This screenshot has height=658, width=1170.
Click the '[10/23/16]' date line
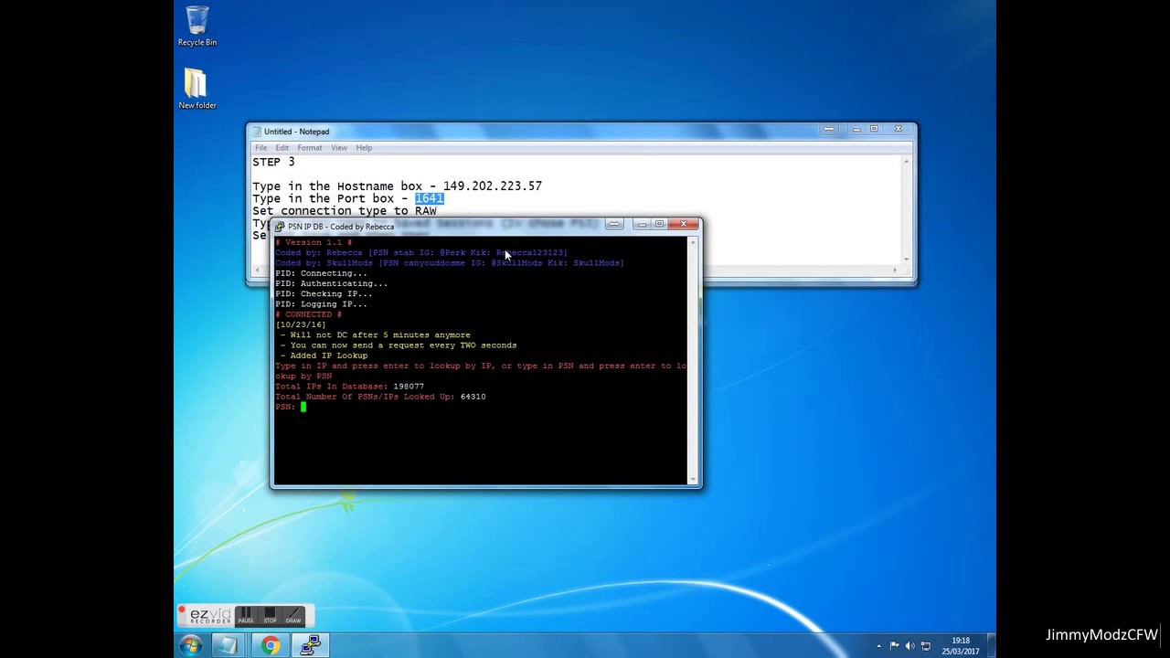tap(301, 324)
